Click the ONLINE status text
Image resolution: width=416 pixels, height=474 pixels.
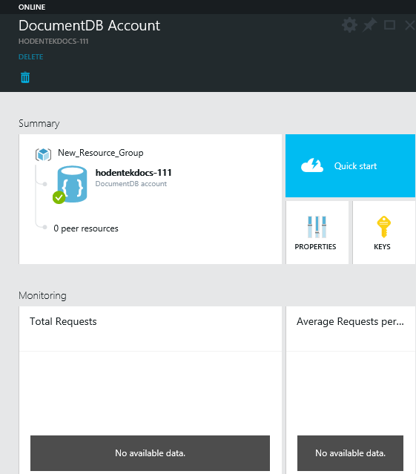[32, 7]
